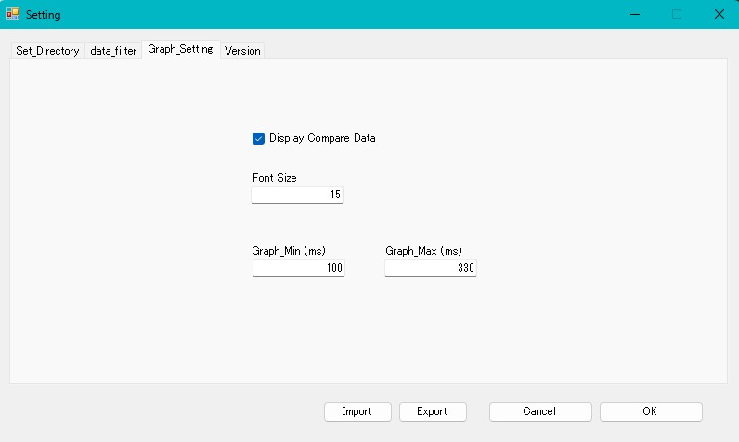Click the Setting app icon in title bar

13,14
